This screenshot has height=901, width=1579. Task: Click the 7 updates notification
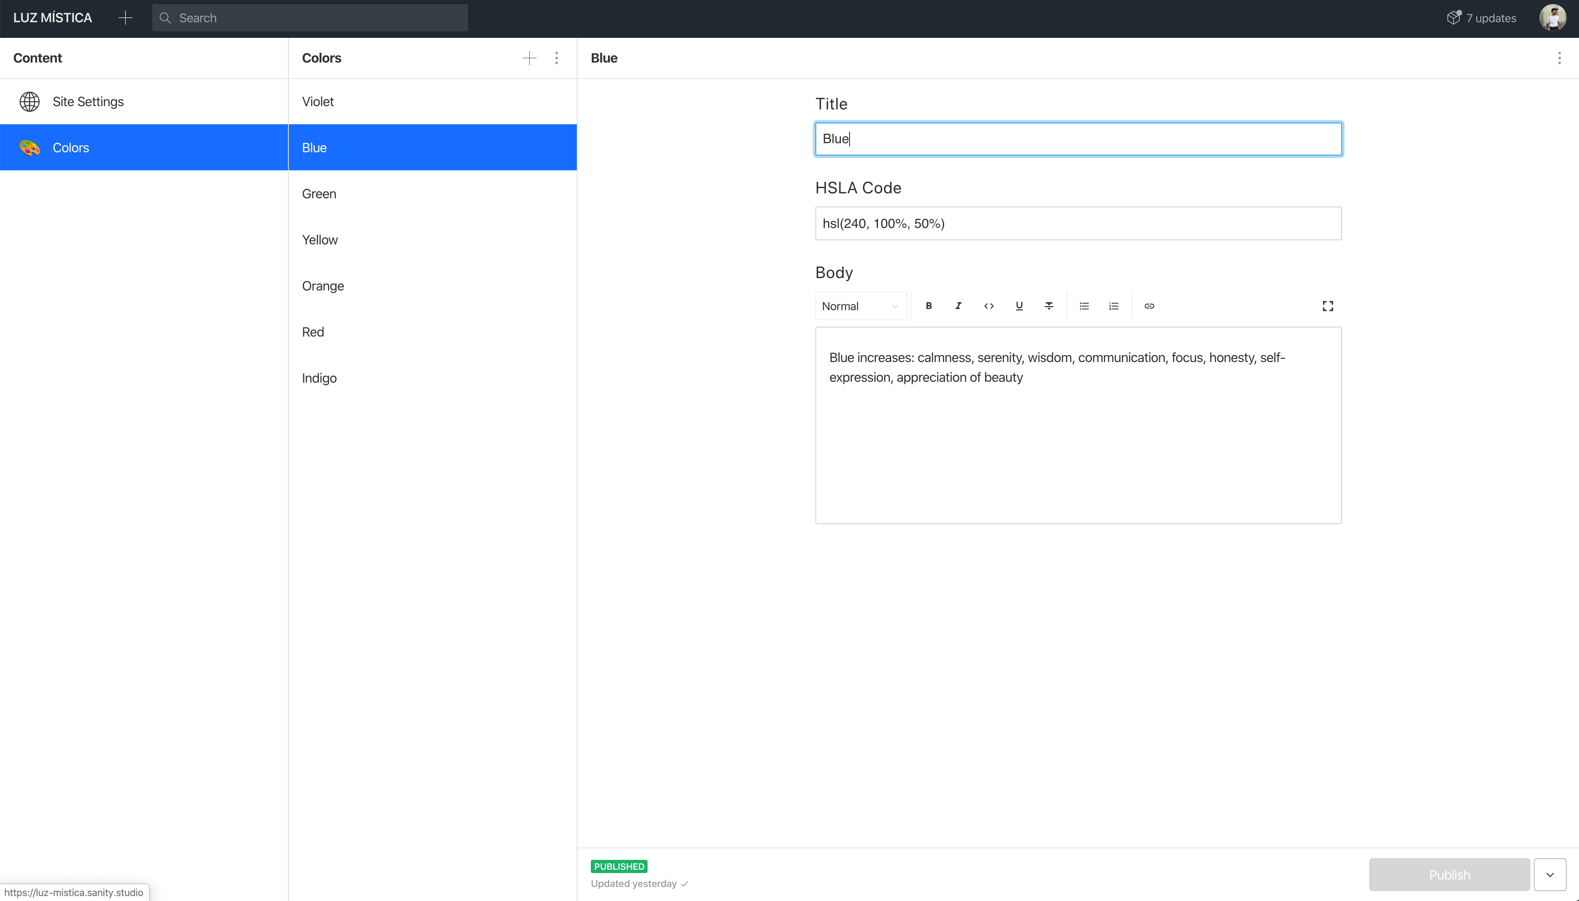1482,18
